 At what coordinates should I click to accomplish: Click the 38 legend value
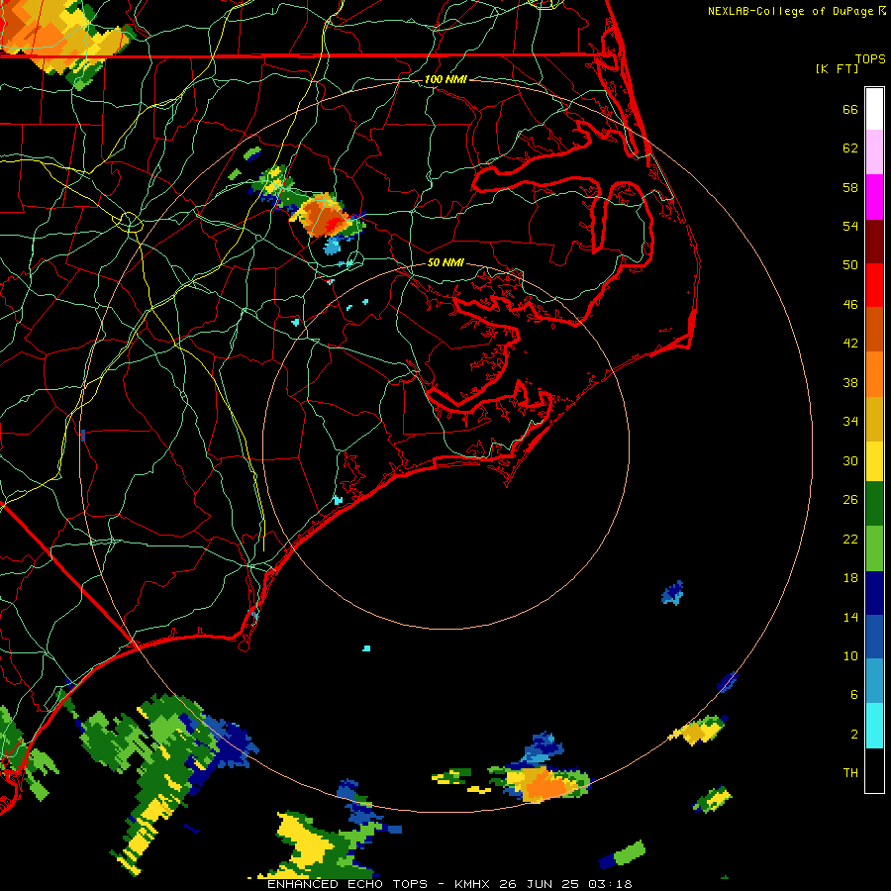click(x=850, y=382)
